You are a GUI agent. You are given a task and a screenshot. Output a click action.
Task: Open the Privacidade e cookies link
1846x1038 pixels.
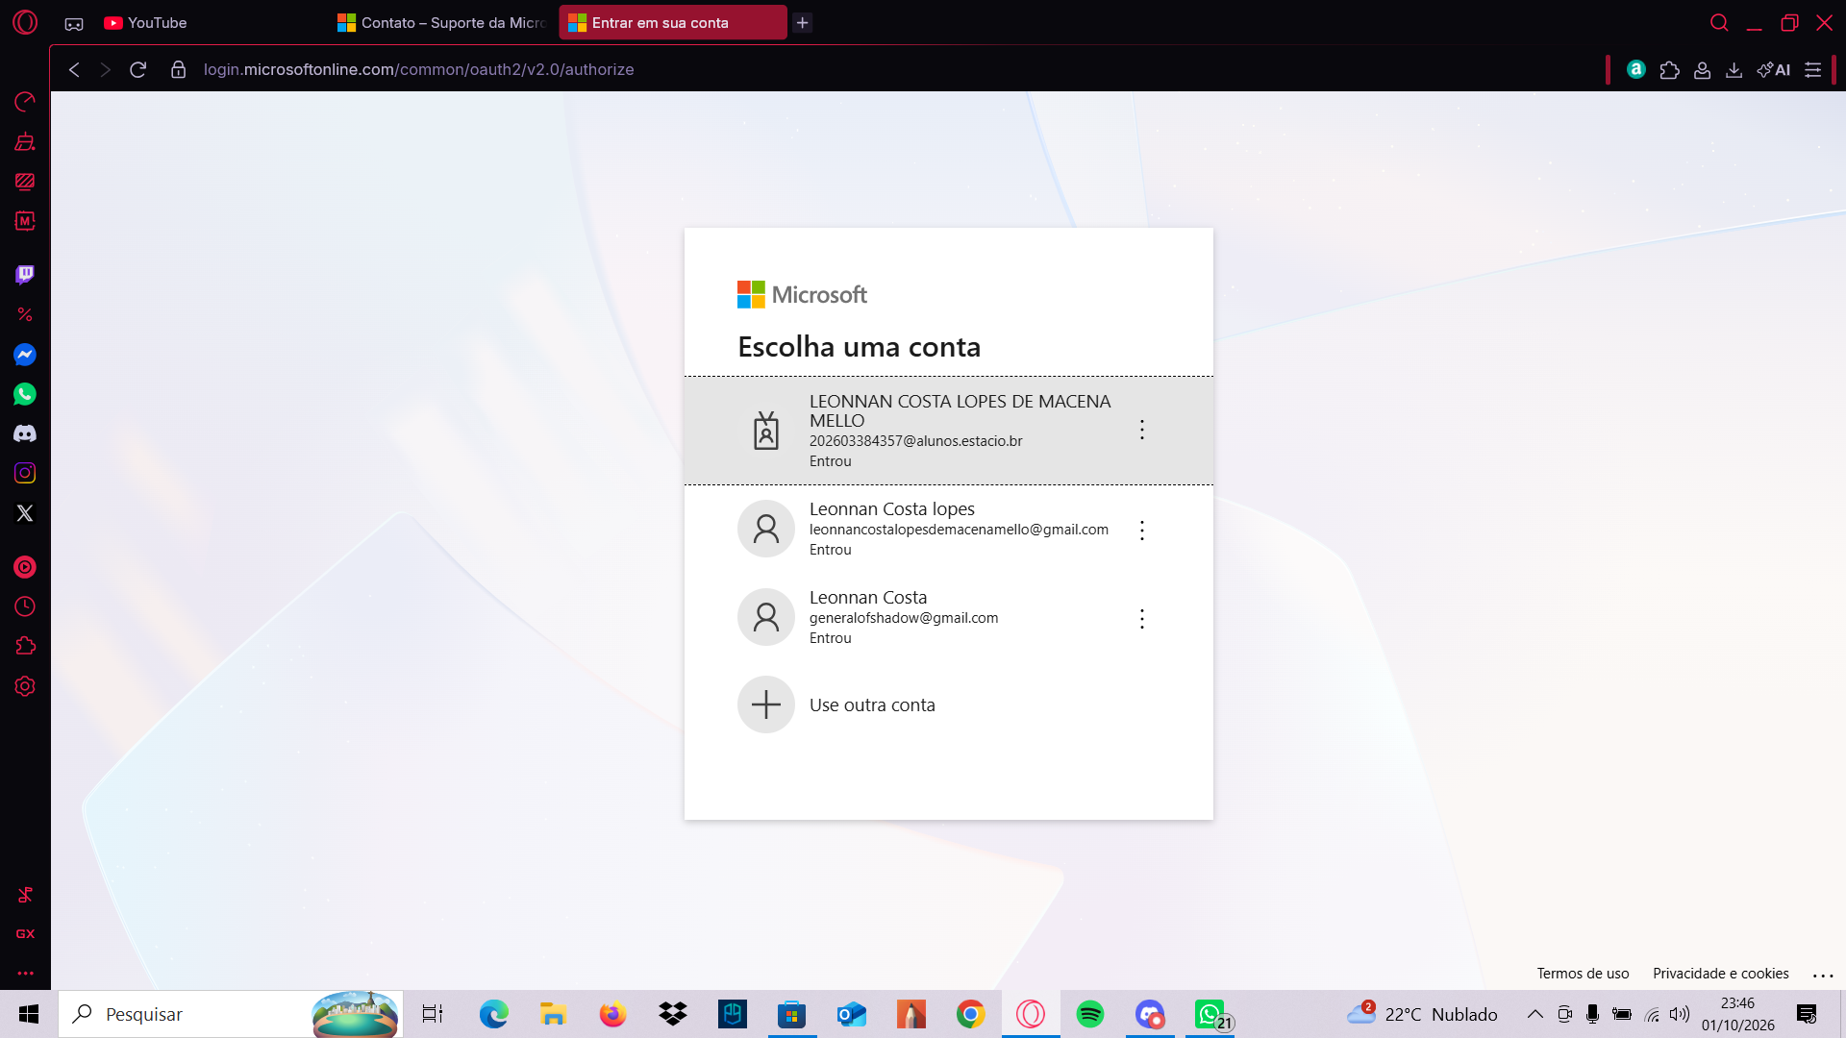click(1720, 974)
